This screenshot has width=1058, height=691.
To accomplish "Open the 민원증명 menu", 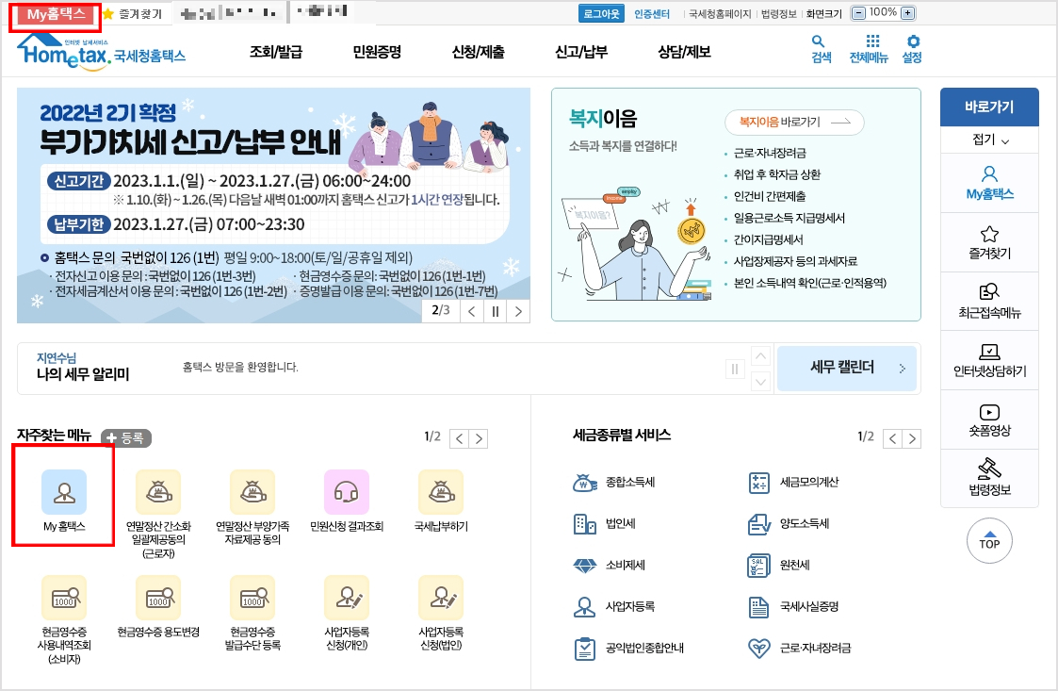I will [x=377, y=52].
